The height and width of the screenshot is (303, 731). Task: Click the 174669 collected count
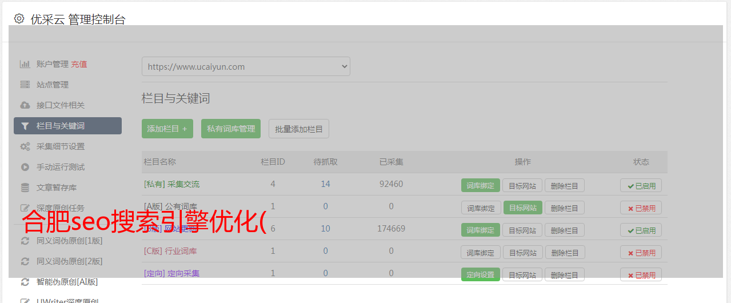tap(391, 229)
